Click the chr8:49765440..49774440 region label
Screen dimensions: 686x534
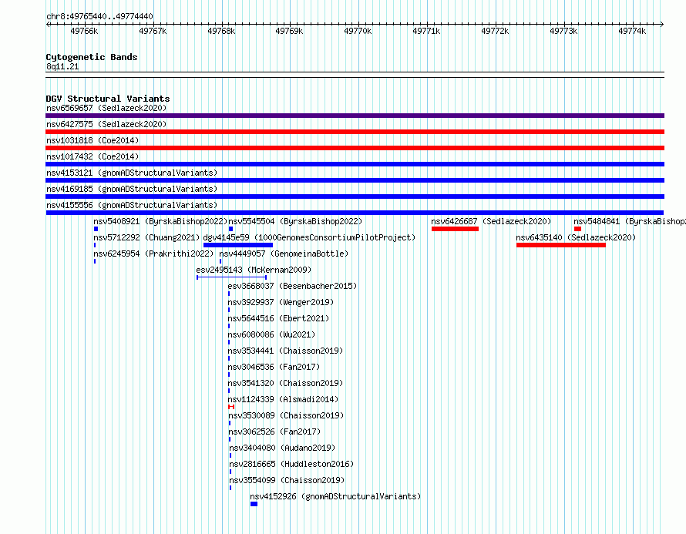click(x=99, y=16)
